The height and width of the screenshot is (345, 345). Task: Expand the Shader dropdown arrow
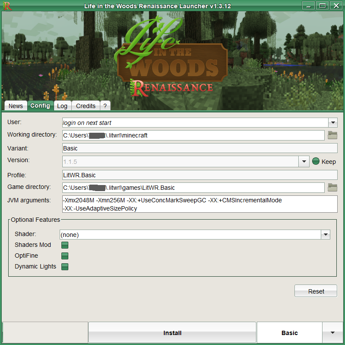(x=326, y=235)
